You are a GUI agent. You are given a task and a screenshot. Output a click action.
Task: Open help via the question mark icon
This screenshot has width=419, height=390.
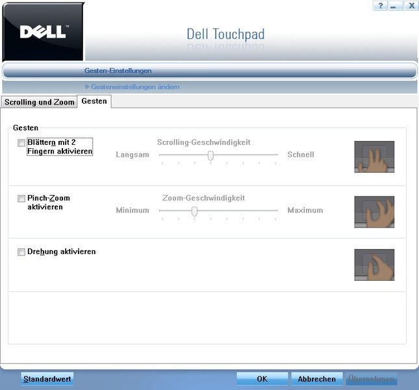pos(380,6)
